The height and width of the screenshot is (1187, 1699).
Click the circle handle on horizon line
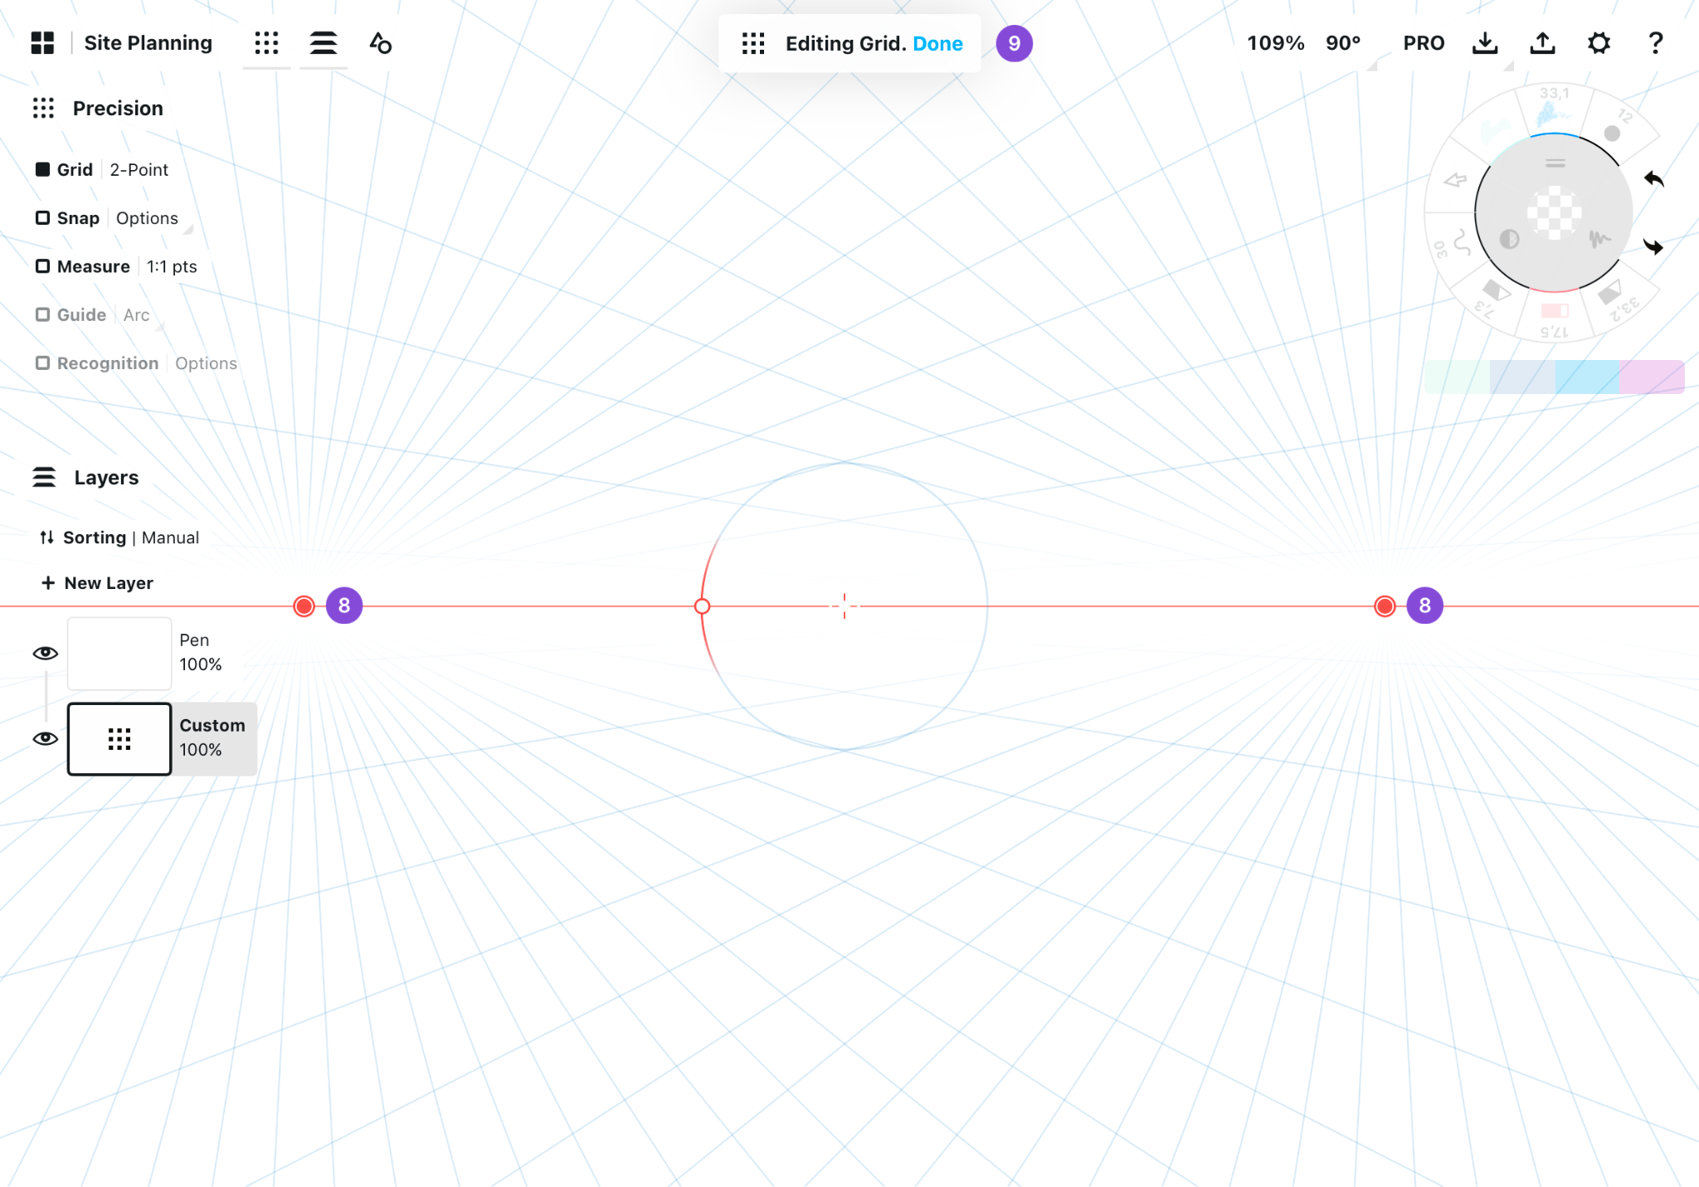click(x=702, y=606)
